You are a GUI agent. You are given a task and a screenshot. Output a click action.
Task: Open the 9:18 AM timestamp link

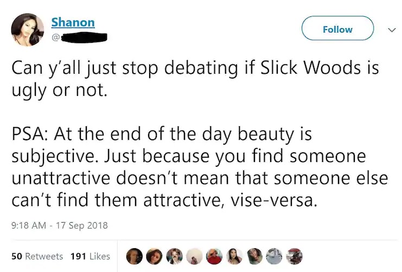[29, 225]
